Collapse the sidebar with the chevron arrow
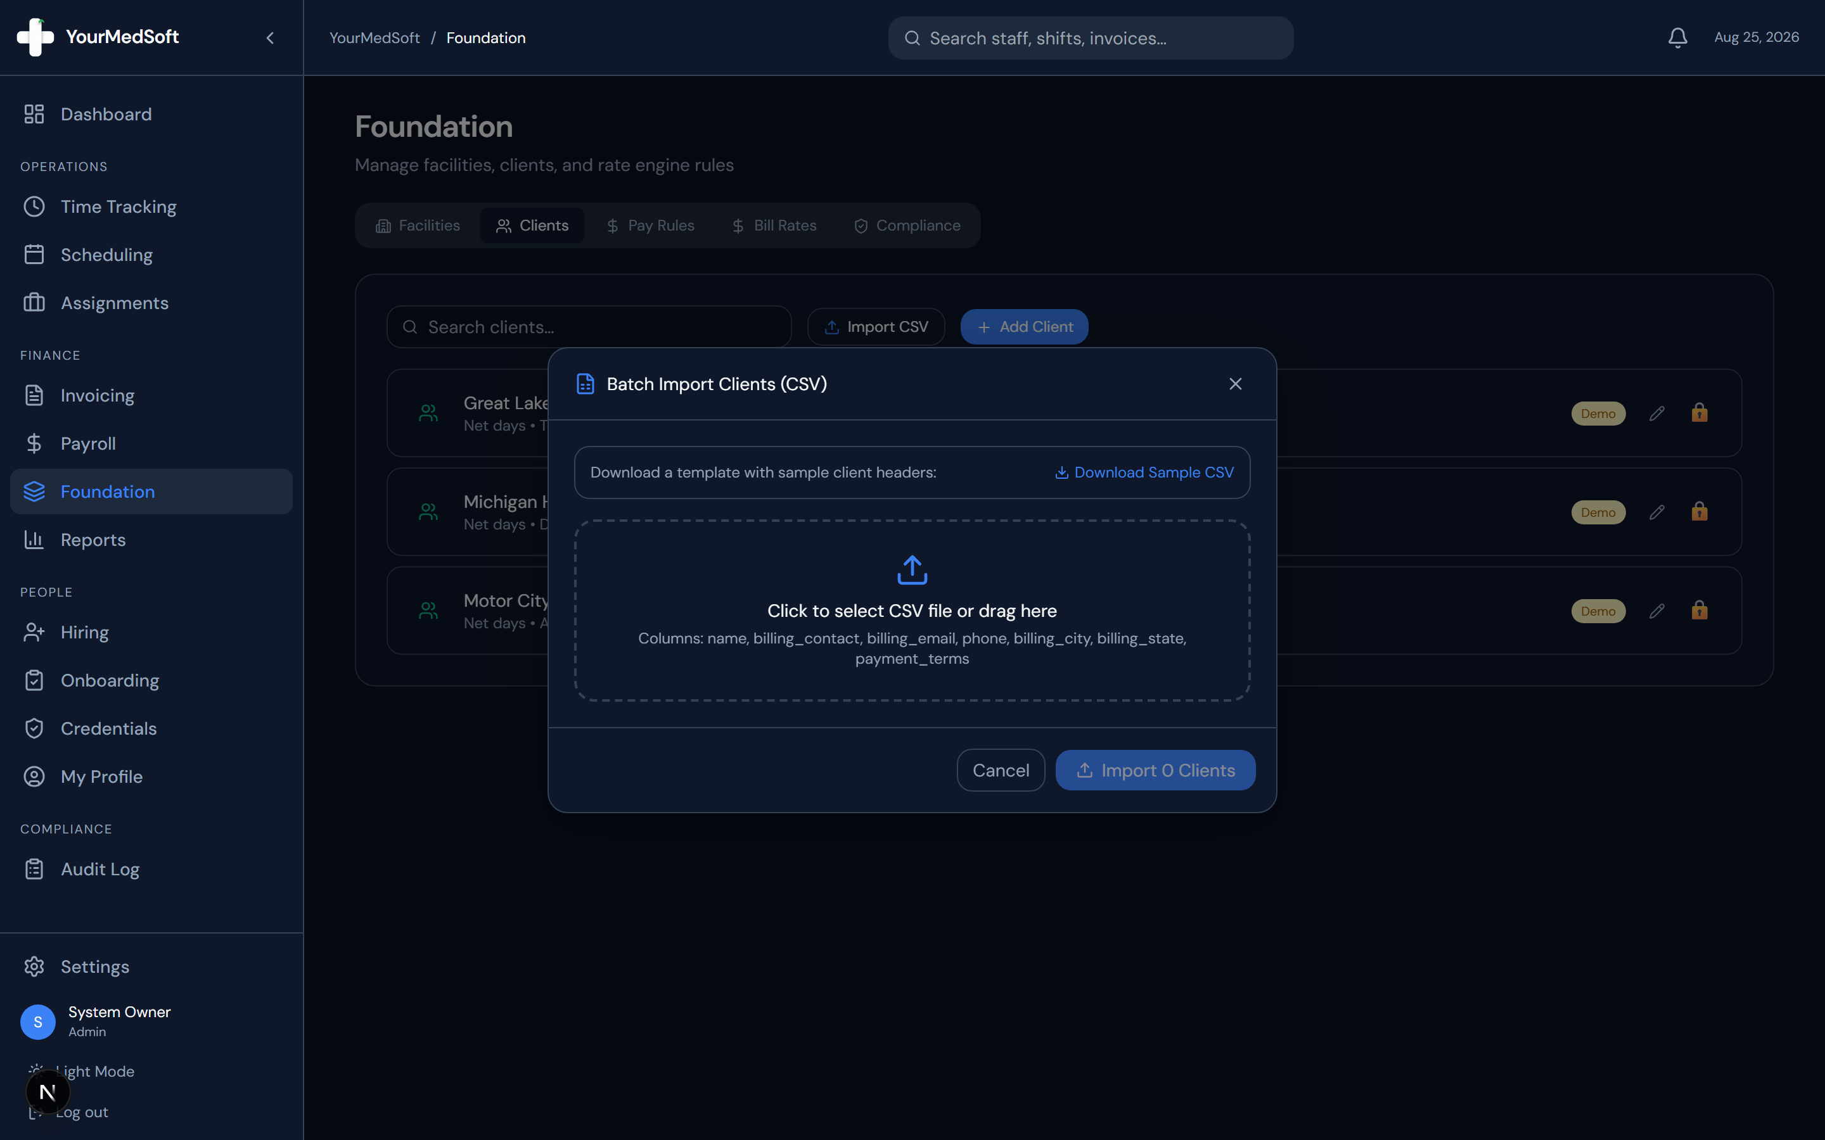This screenshot has width=1825, height=1140. [270, 38]
